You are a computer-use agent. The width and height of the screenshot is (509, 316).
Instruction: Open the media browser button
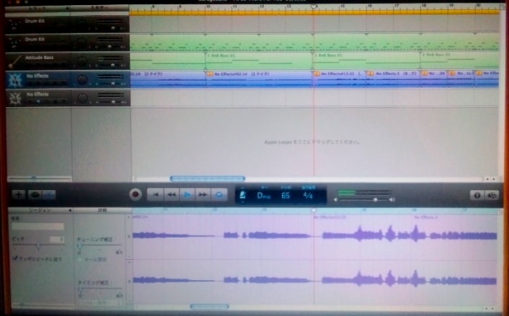pos(492,195)
